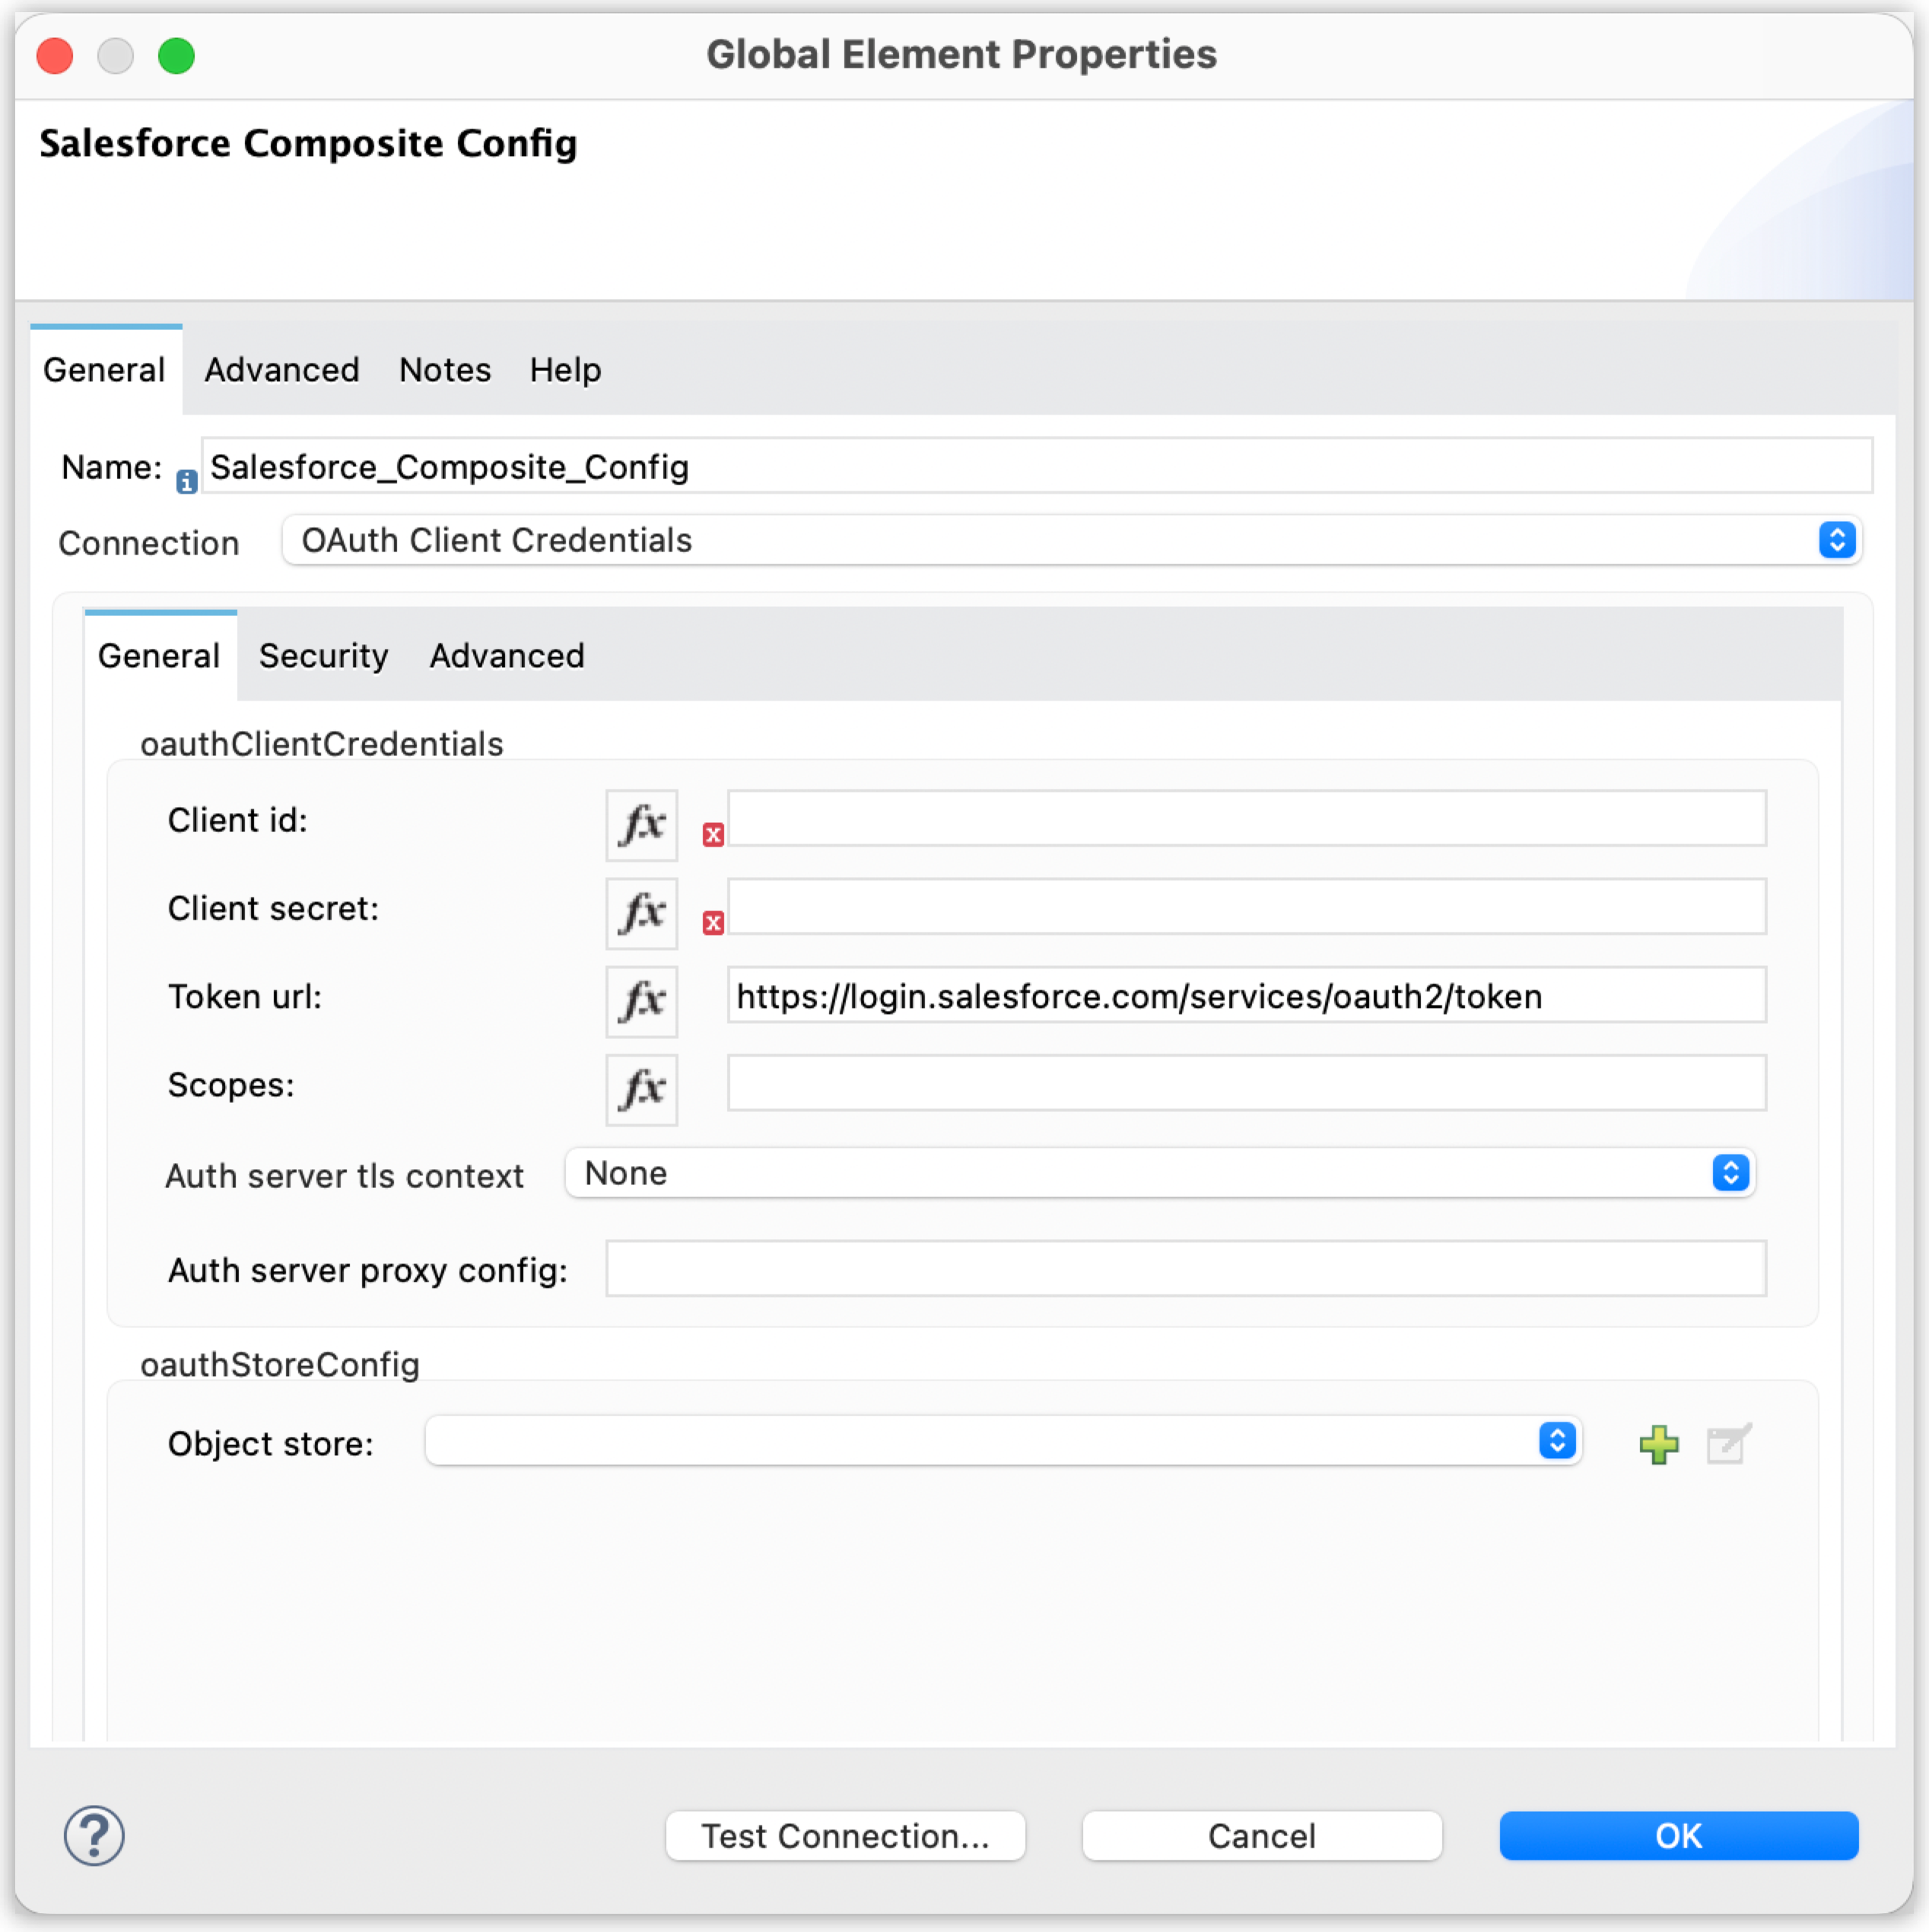
Task: Close the dialog with the red window button
Action: 55,55
